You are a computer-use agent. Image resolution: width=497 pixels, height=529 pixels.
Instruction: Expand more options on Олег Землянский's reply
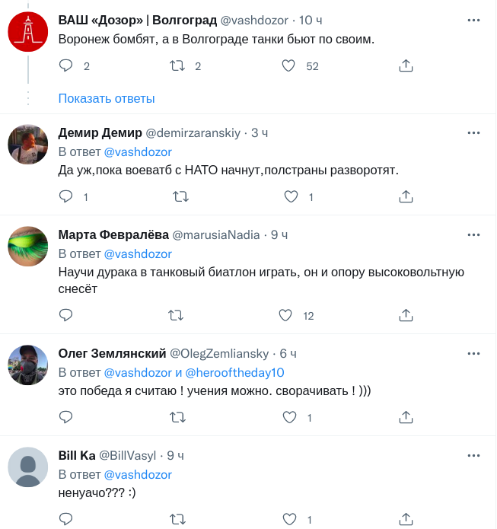click(x=473, y=354)
